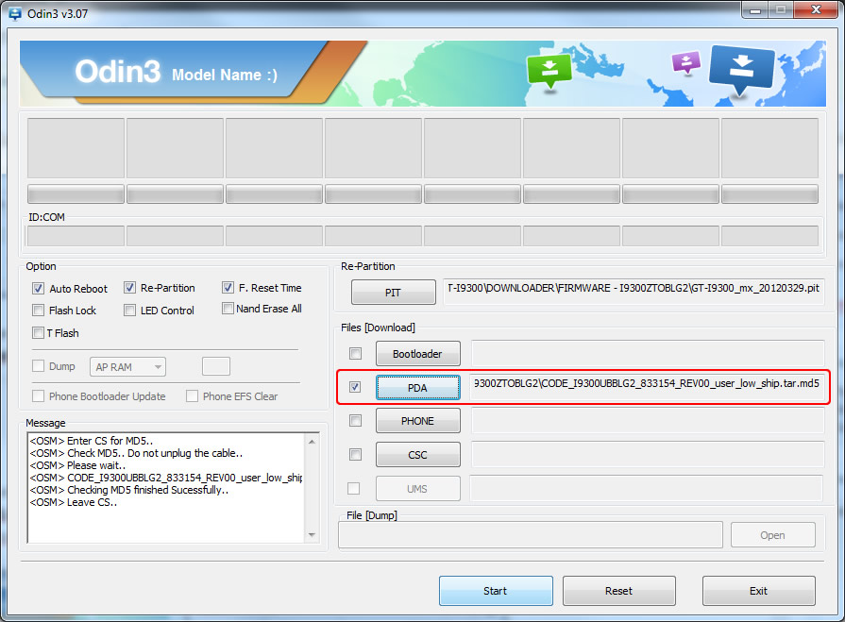Enable the Flash Lock option
Image resolution: width=845 pixels, height=622 pixels.
pyautogui.click(x=39, y=311)
